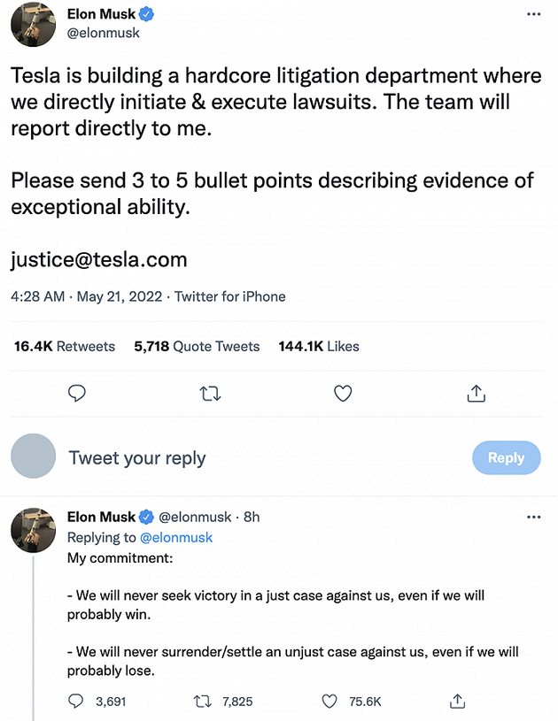Open the 16.4K Retweets list
This screenshot has height=721, width=558.
pos(64,347)
